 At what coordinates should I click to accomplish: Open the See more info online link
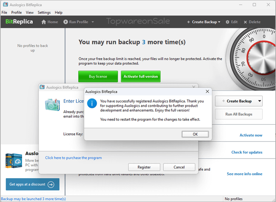[x=245, y=174]
